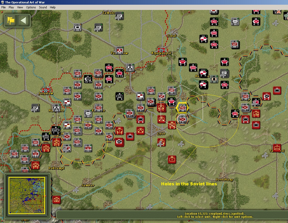288x223 pixels.
Task: Select the circled infantry unit 14-20
Action: tap(182, 119)
